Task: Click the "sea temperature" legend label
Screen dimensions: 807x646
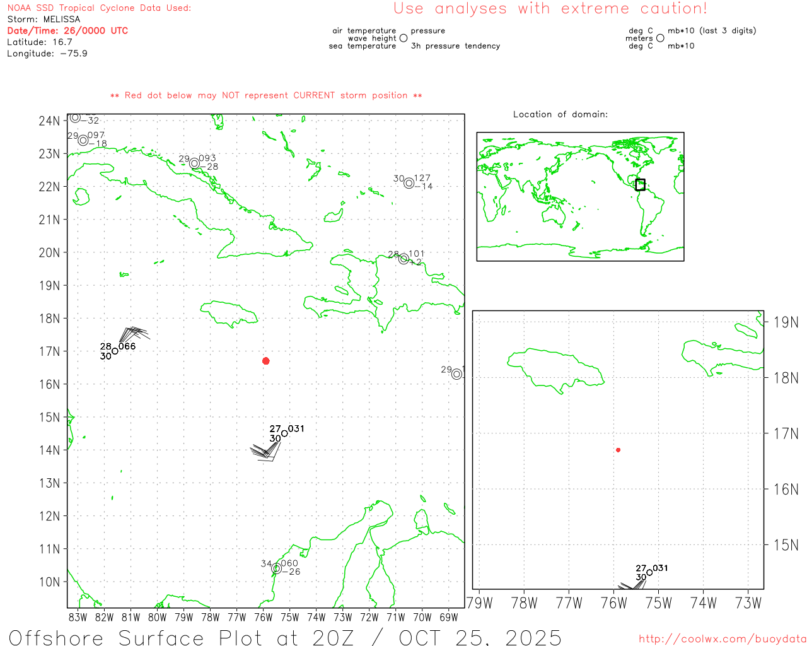Action: (x=363, y=45)
